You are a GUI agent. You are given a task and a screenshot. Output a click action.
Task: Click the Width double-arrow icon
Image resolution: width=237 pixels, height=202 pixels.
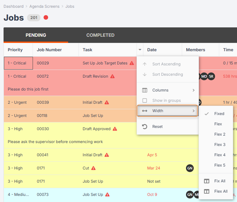click(145, 111)
